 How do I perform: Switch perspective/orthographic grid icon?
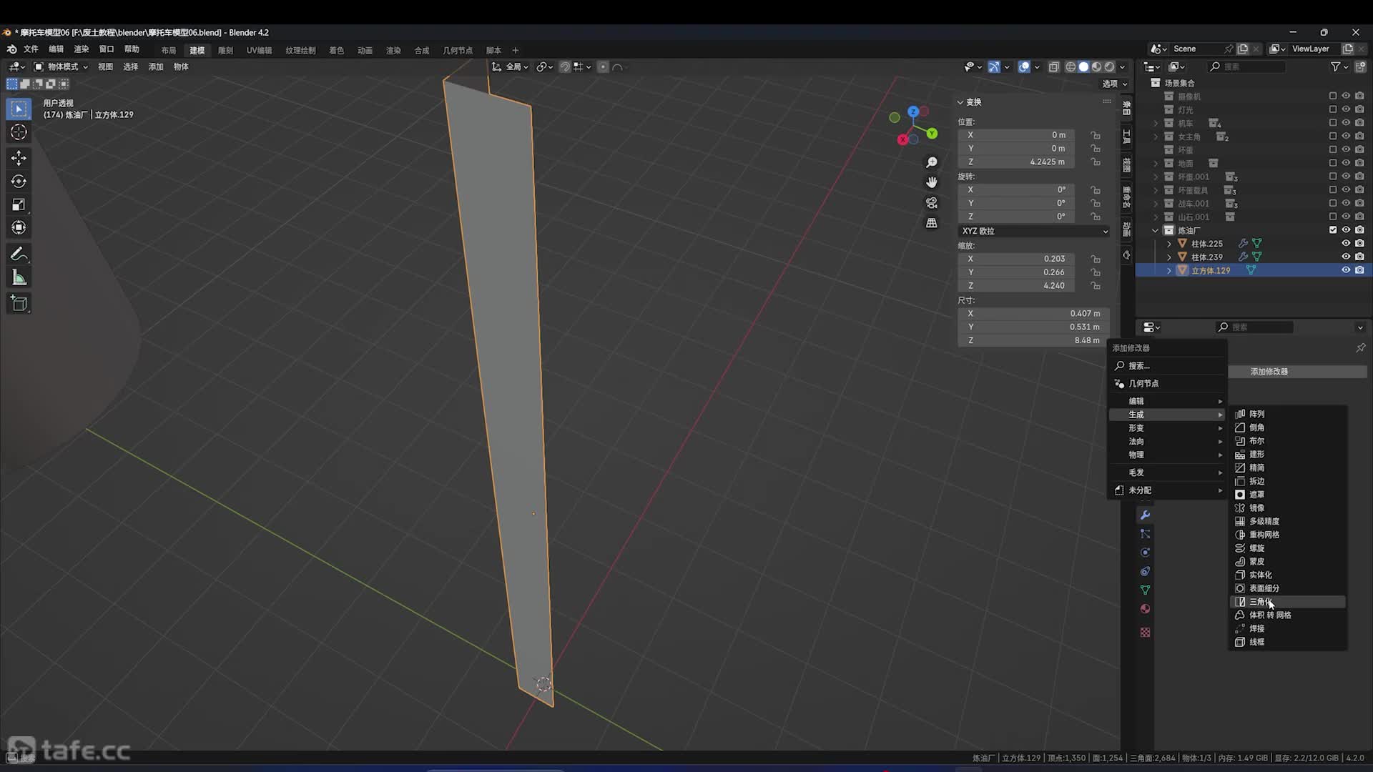click(931, 223)
